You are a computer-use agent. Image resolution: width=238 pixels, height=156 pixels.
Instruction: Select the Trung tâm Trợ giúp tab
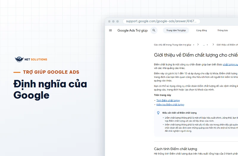pos(176,30)
